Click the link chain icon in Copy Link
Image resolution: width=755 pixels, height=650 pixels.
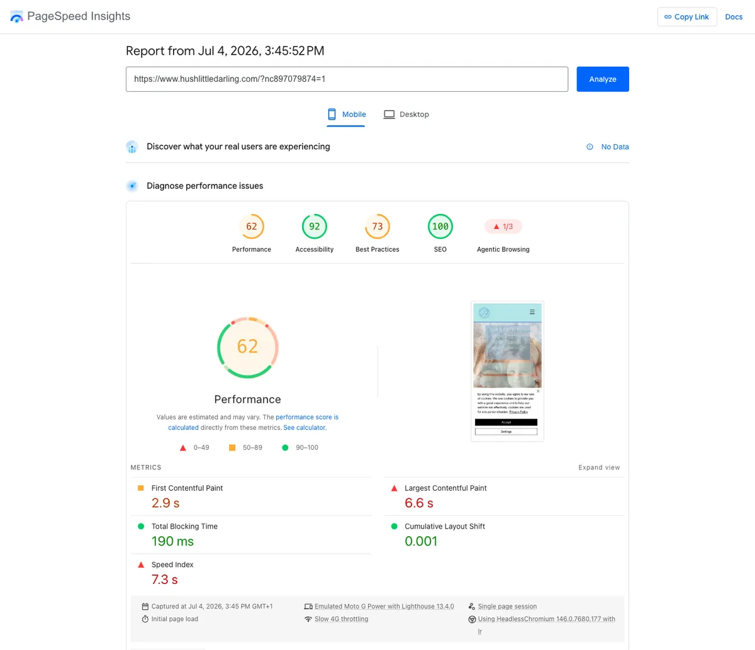tap(668, 17)
